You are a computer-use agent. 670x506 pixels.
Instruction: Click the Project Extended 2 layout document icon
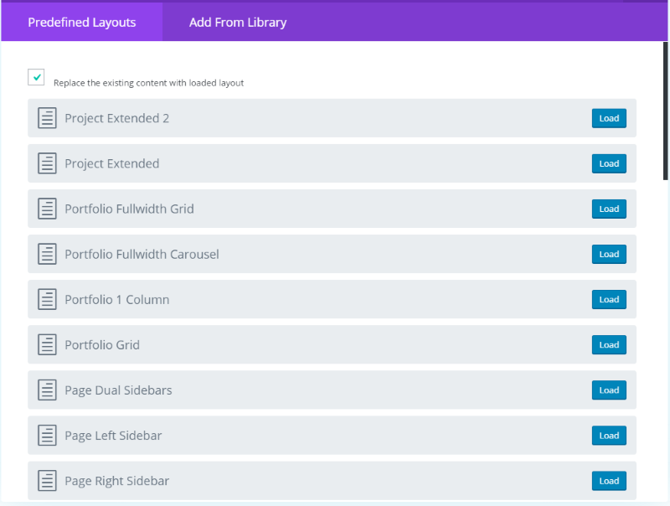click(x=47, y=118)
